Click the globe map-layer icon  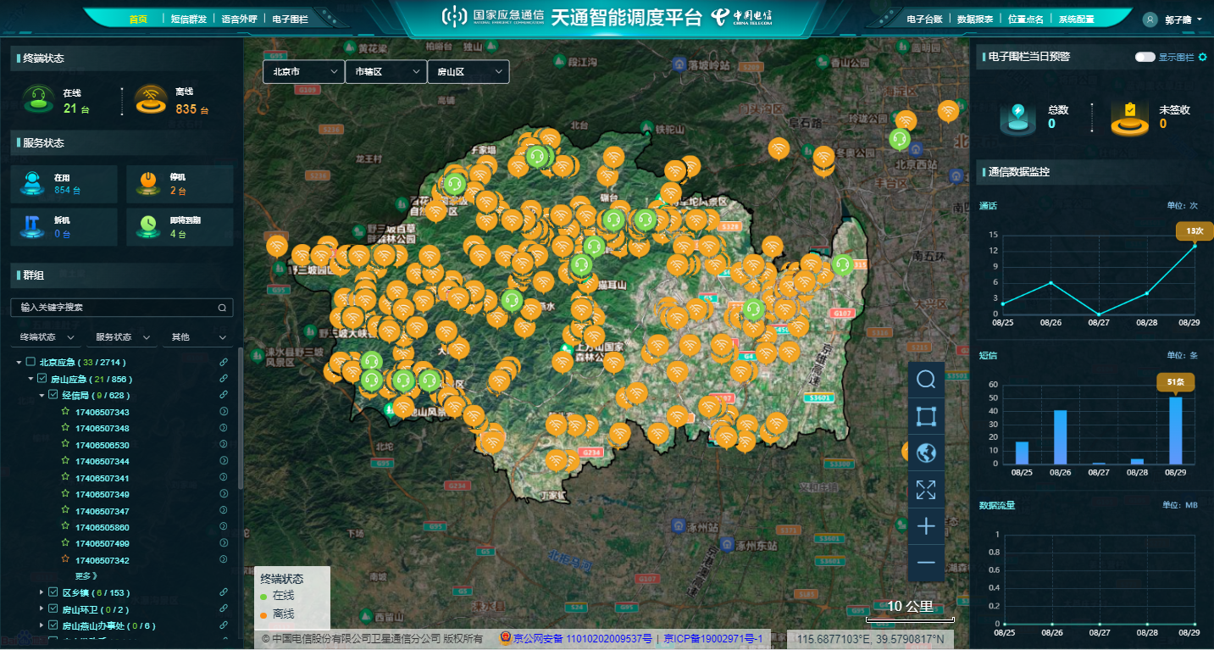coord(926,453)
